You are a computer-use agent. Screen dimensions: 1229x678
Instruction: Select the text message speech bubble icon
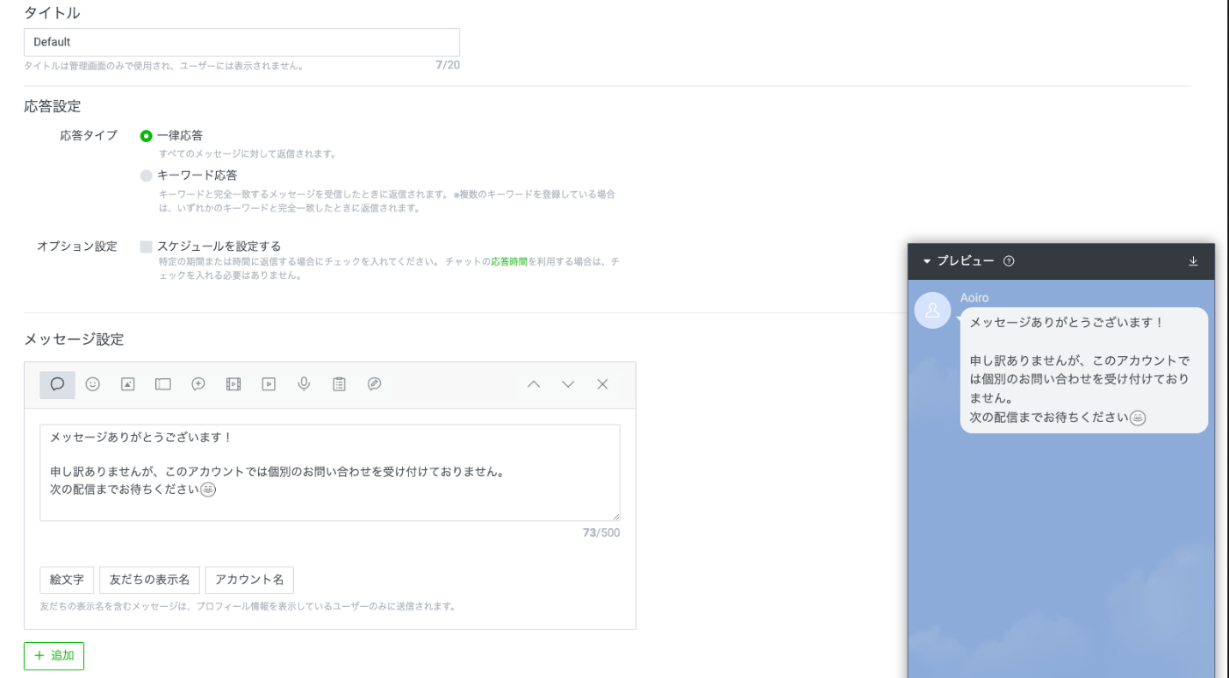point(57,384)
